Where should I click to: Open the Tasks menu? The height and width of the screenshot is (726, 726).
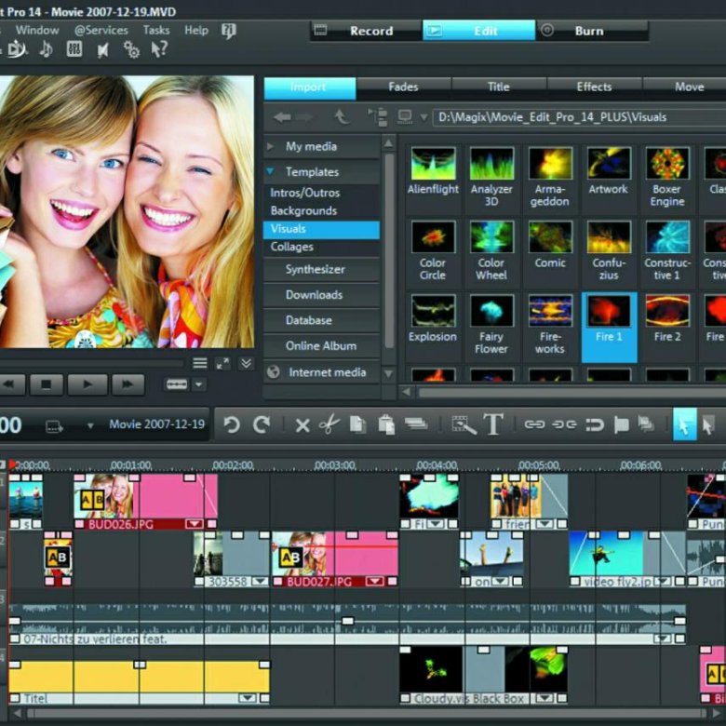[156, 30]
